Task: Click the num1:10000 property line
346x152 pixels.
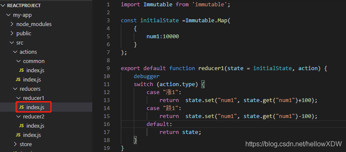Action: coord(163,37)
